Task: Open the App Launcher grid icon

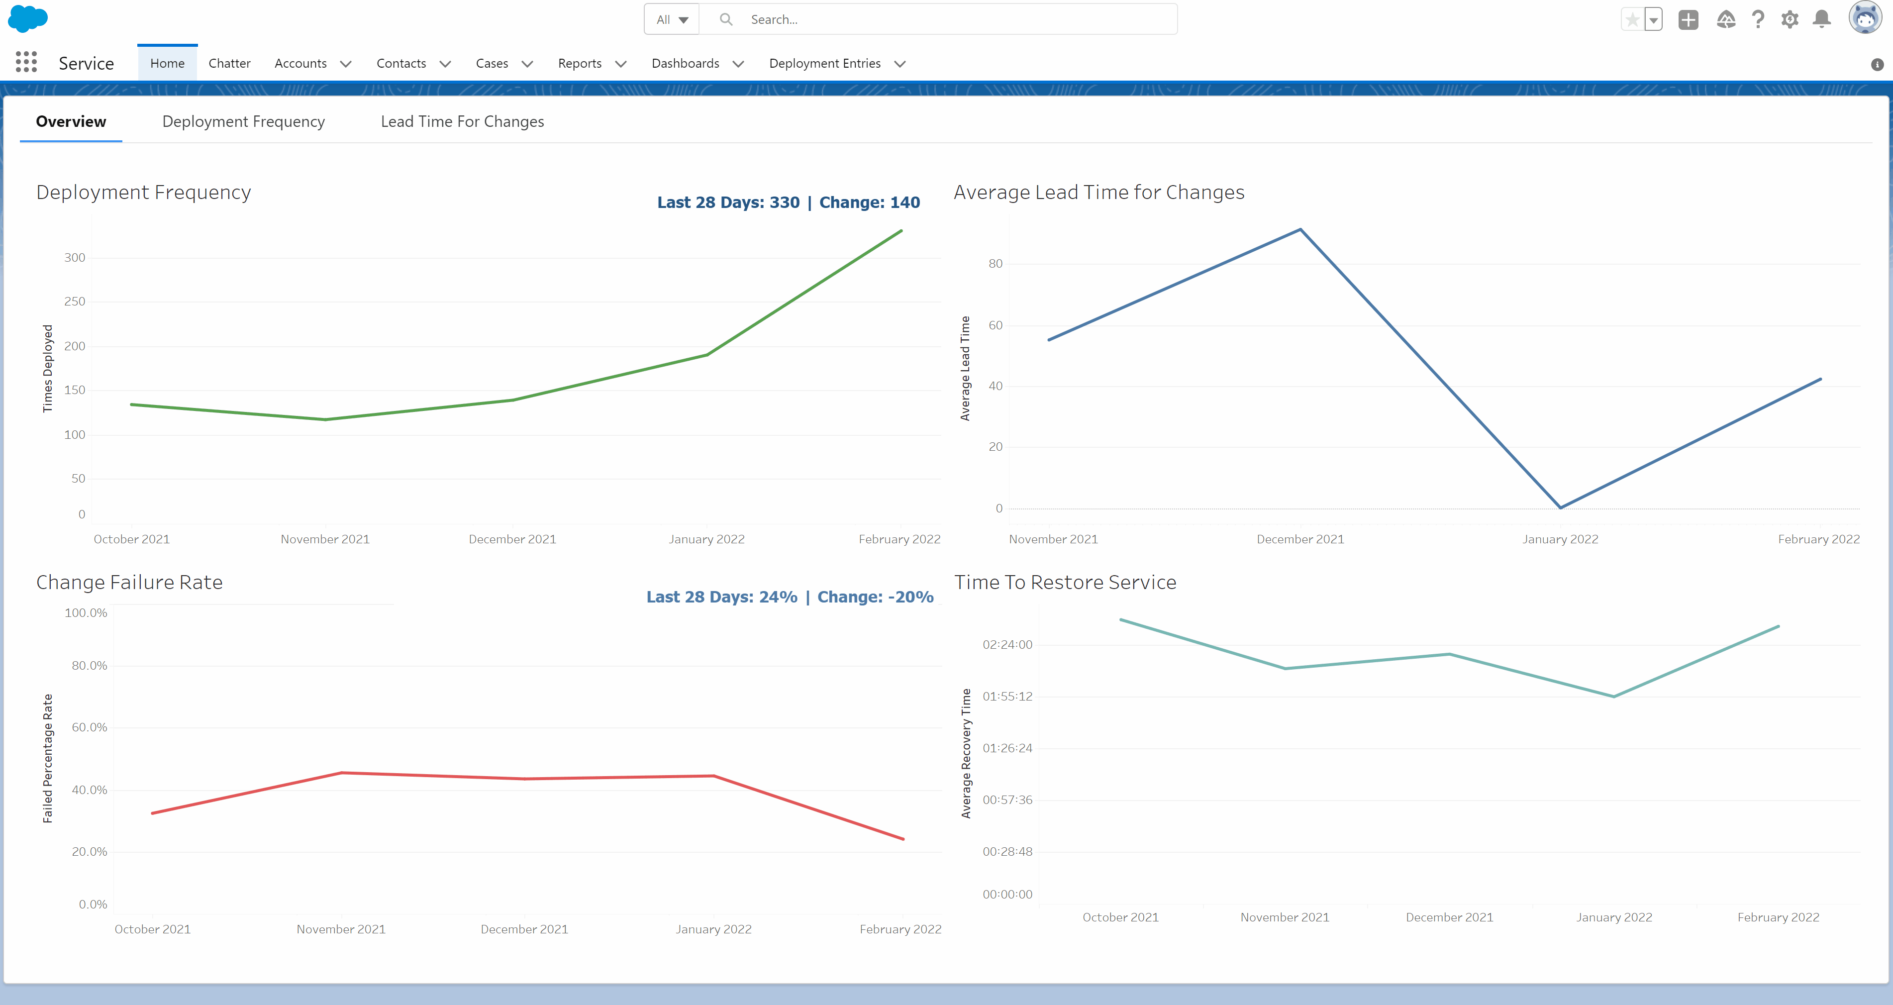Action: pos(26,63)
